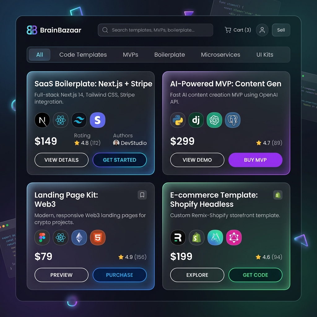Select the All category tab

coord(40,54)
